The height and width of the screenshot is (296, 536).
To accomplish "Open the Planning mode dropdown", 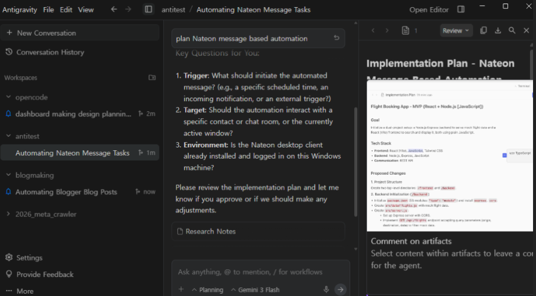I will pyautogui.click(x=207, y=290).
